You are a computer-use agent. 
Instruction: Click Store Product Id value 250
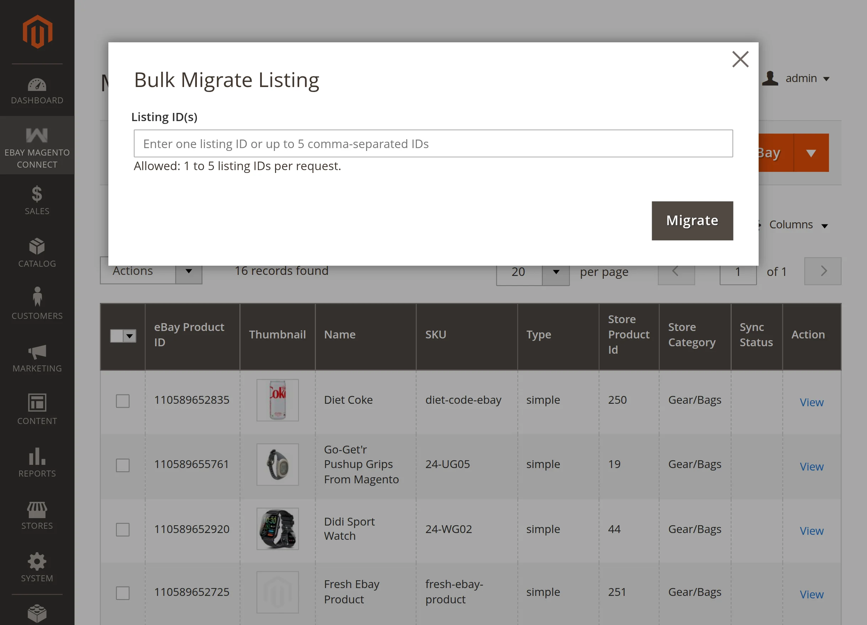tap(617, 400)
